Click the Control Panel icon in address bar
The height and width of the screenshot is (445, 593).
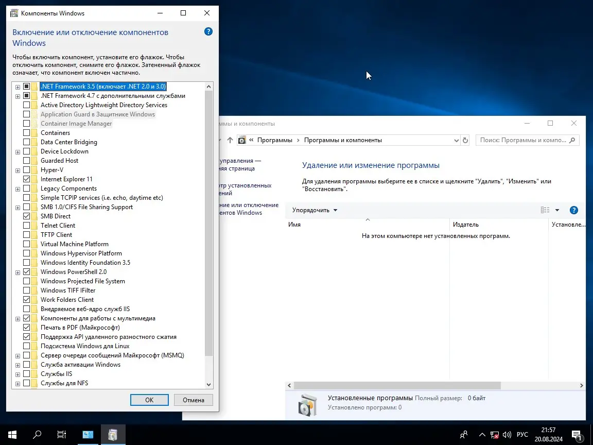coord(242,140)
